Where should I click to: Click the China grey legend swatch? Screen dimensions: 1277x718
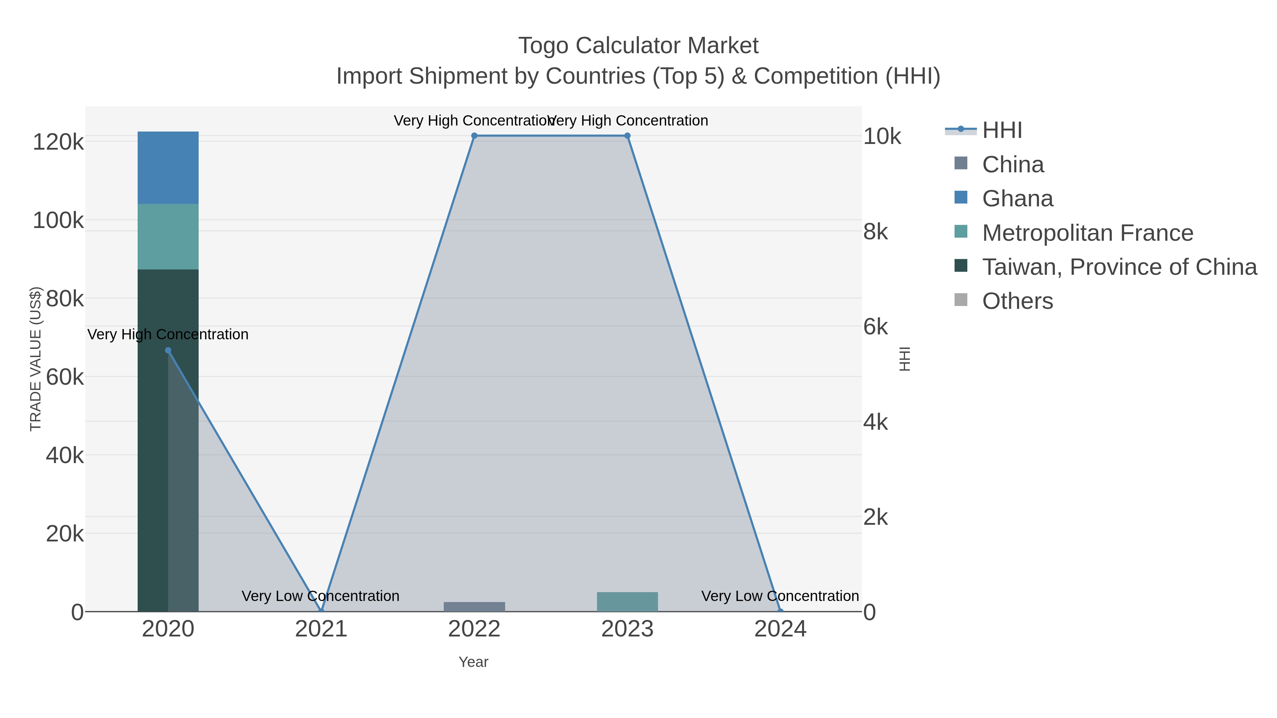[x=961, y=163]
